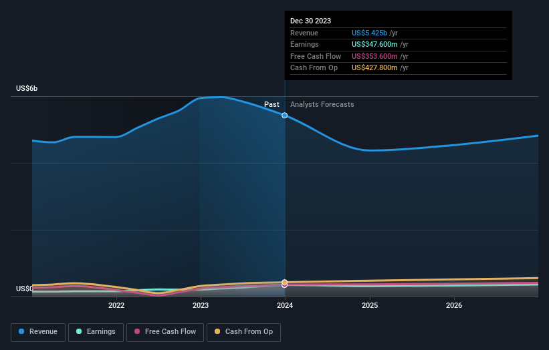Viewport: 549px width, 350px height.
Task: Click the Free Cash Flow label in tooltip
Action: coord(316,56)
